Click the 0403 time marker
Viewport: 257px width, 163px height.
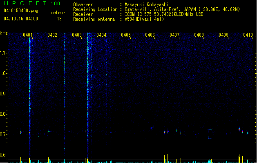(x=77, y=35)
